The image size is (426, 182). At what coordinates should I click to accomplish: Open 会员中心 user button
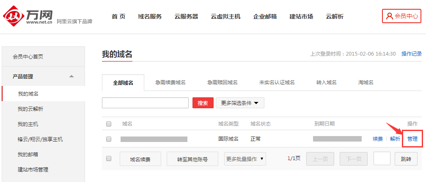tap(401, 16)
